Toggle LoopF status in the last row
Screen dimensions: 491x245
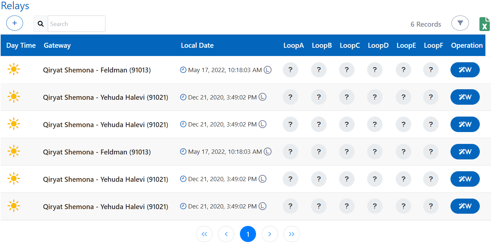[431, 206]
